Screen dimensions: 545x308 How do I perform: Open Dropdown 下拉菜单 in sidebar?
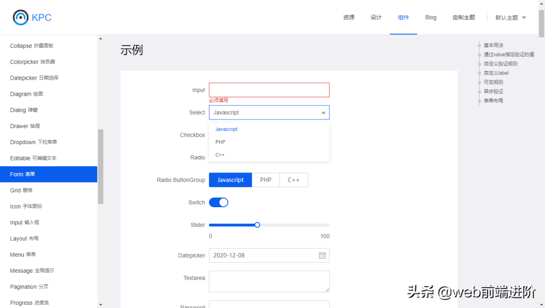coord(33,142)
